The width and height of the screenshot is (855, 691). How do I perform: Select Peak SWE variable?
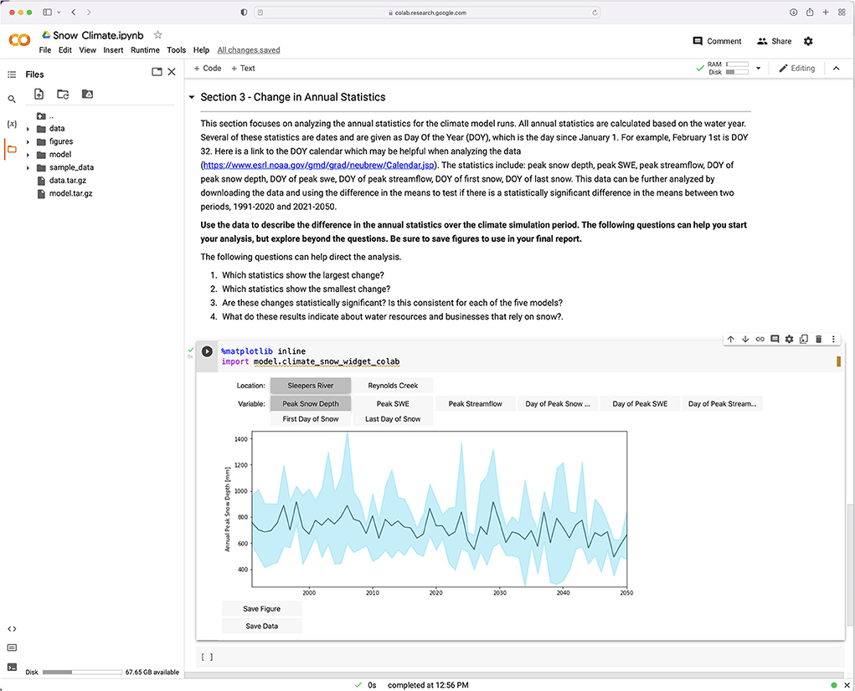pos(393,403)
